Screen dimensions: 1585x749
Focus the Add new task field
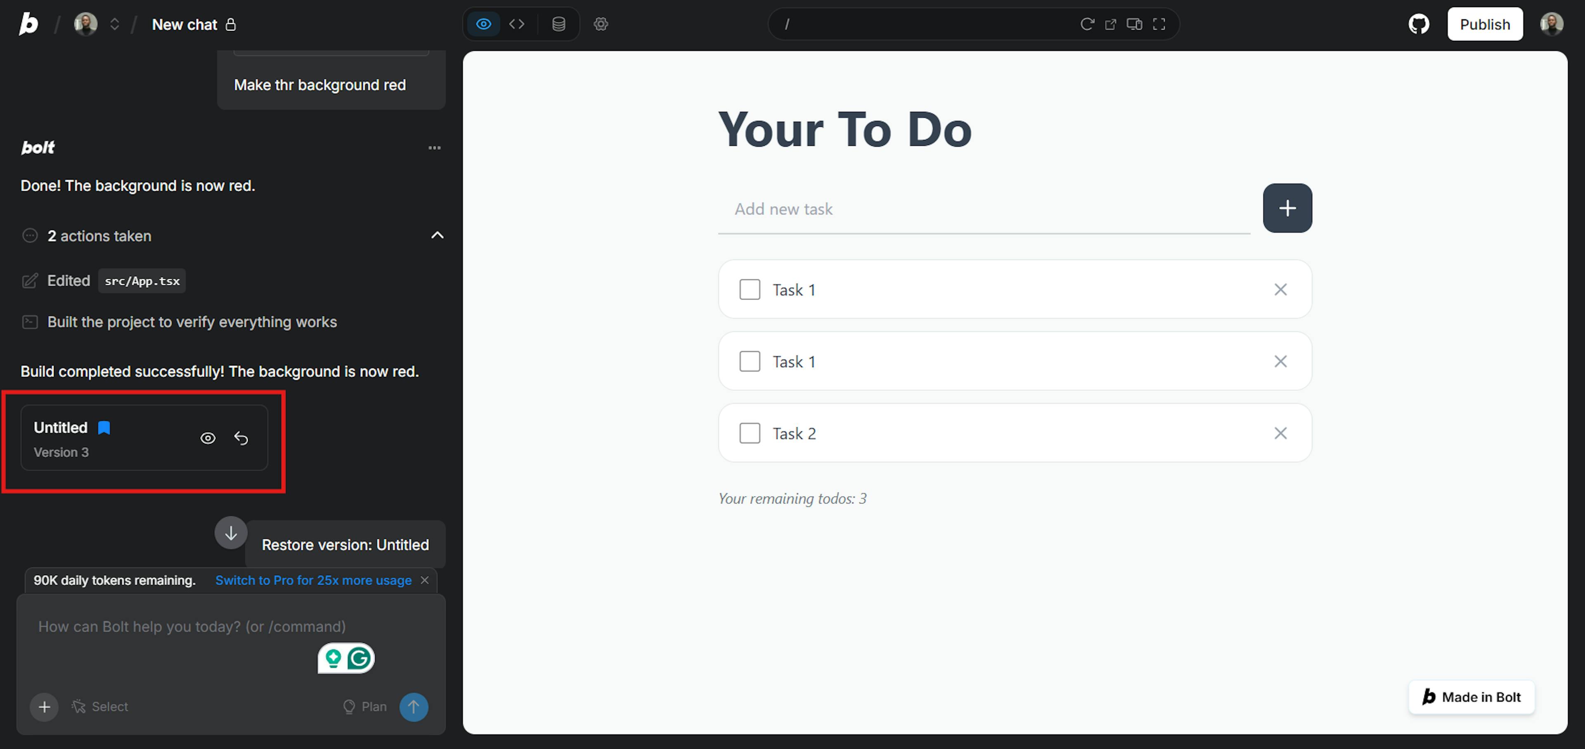(x=983, y=209)
